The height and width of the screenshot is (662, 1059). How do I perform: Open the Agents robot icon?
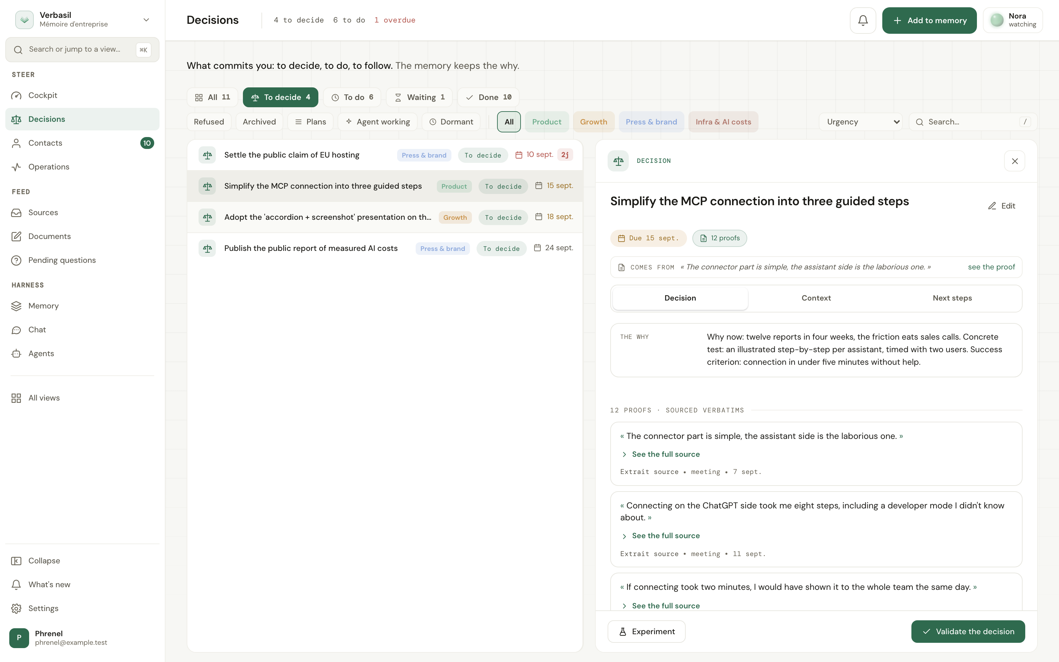16,353
